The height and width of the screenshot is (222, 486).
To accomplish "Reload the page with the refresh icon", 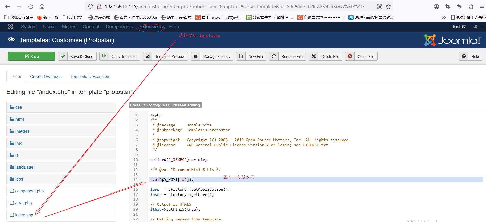I will pyautogui.click(x=31, y=6).
